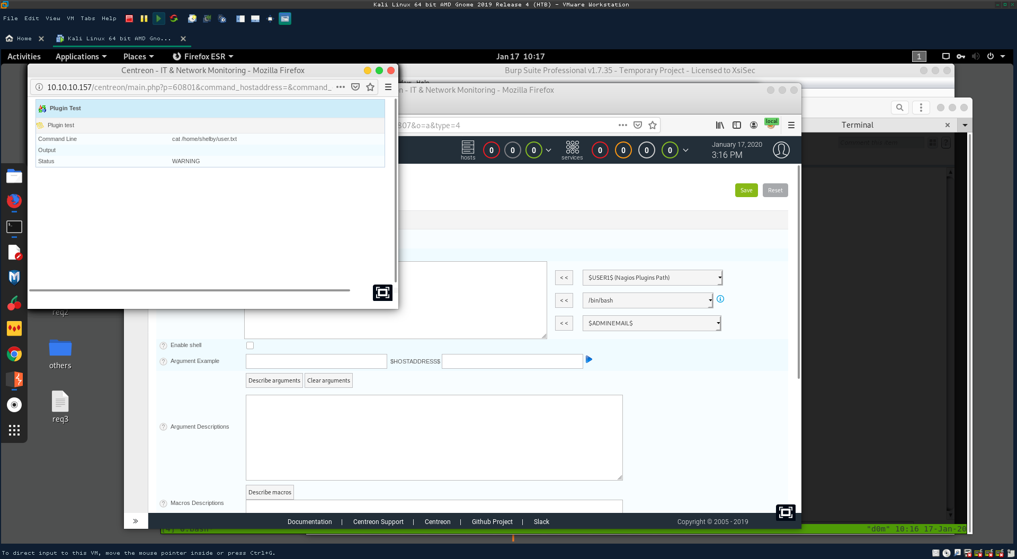The height and width of the screenshot is (559, 1017).
Task: Click the Describe arguments button
Action: point(274,380)
